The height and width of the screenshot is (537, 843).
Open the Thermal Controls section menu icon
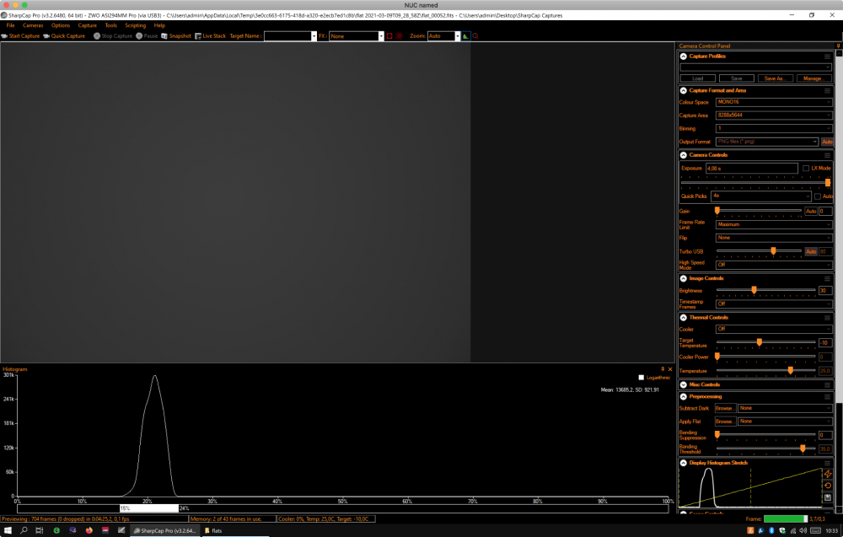[828, 318]
